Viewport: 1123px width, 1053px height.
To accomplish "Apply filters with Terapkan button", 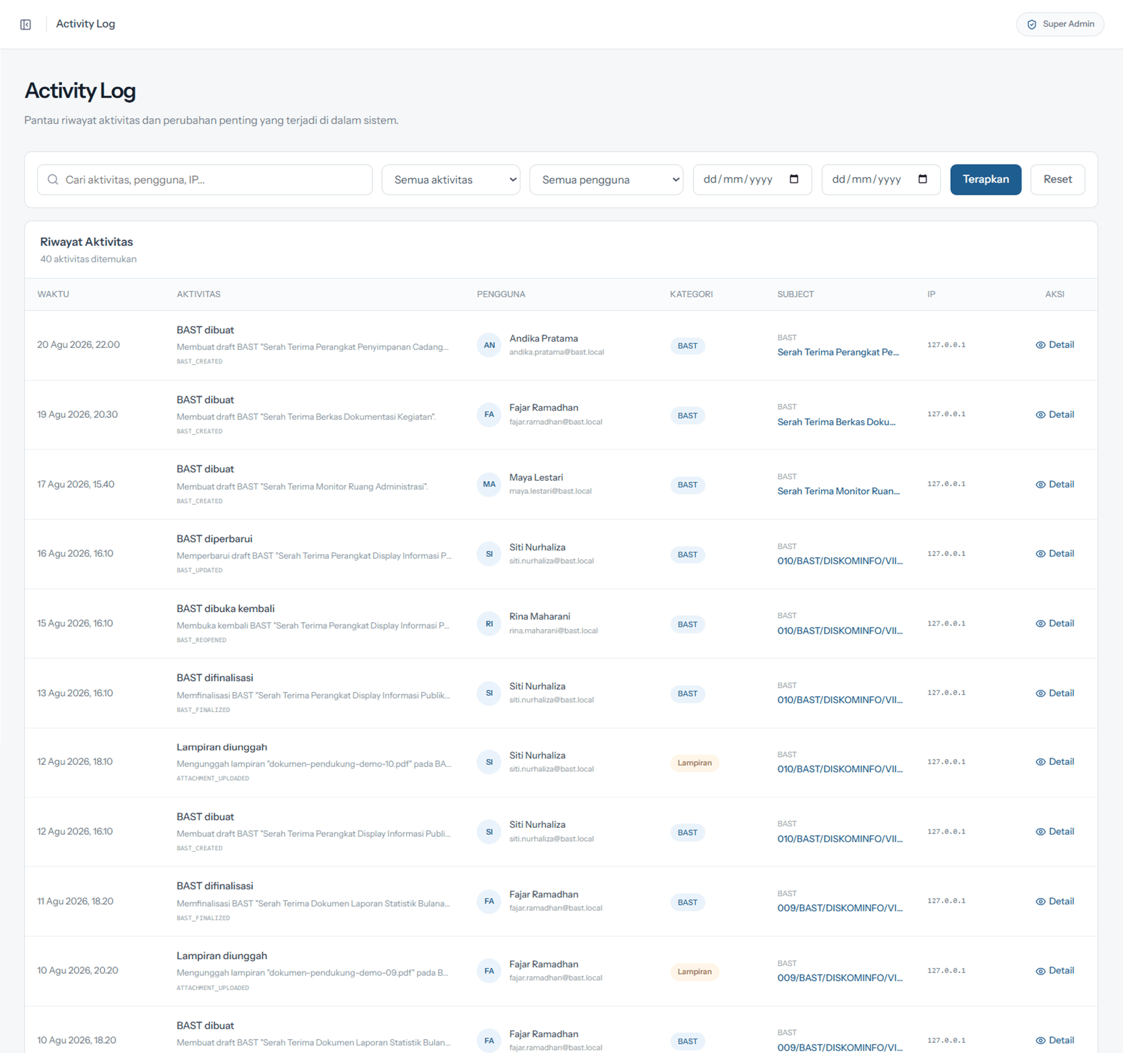I will coord(986,180).
